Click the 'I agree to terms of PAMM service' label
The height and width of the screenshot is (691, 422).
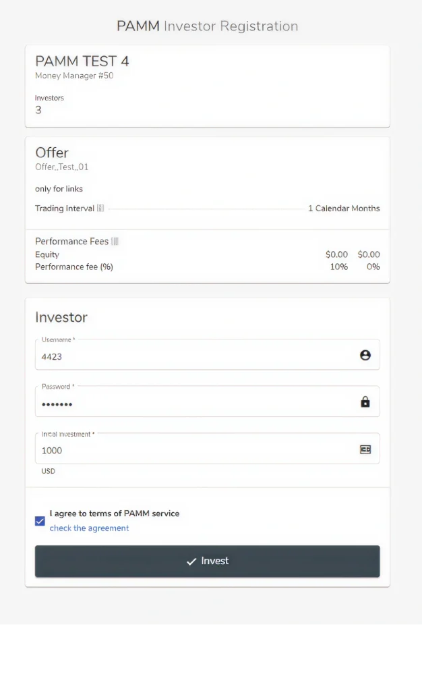115,514
